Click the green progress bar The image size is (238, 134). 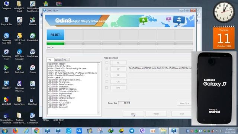click(x=55, y=44)
